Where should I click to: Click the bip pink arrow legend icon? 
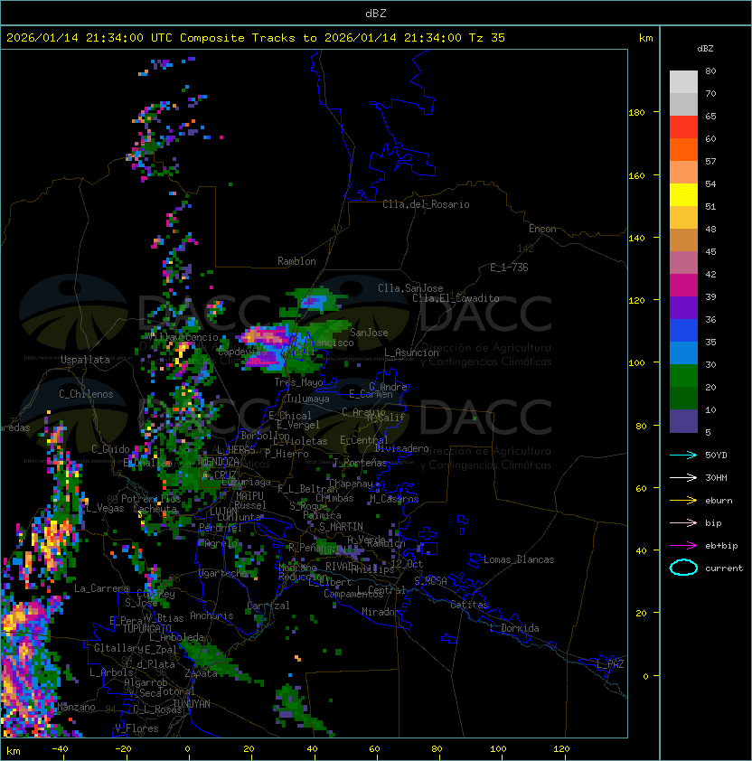[x=683, y=522]
